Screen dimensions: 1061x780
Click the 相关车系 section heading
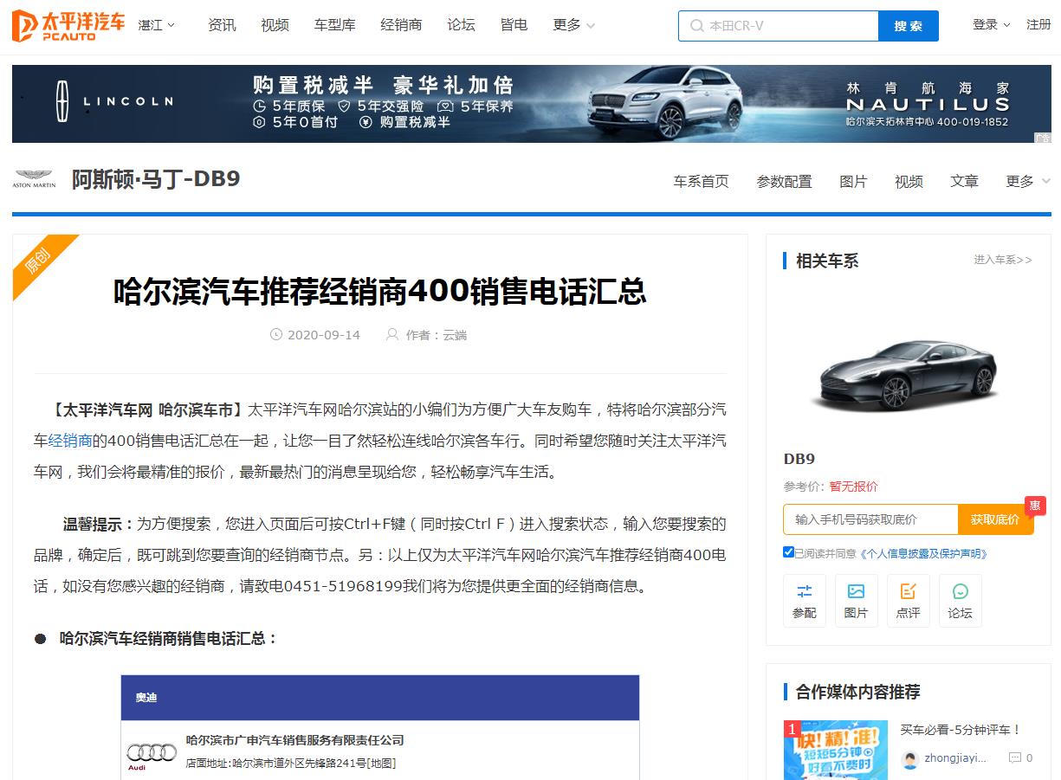pos(827,261)
